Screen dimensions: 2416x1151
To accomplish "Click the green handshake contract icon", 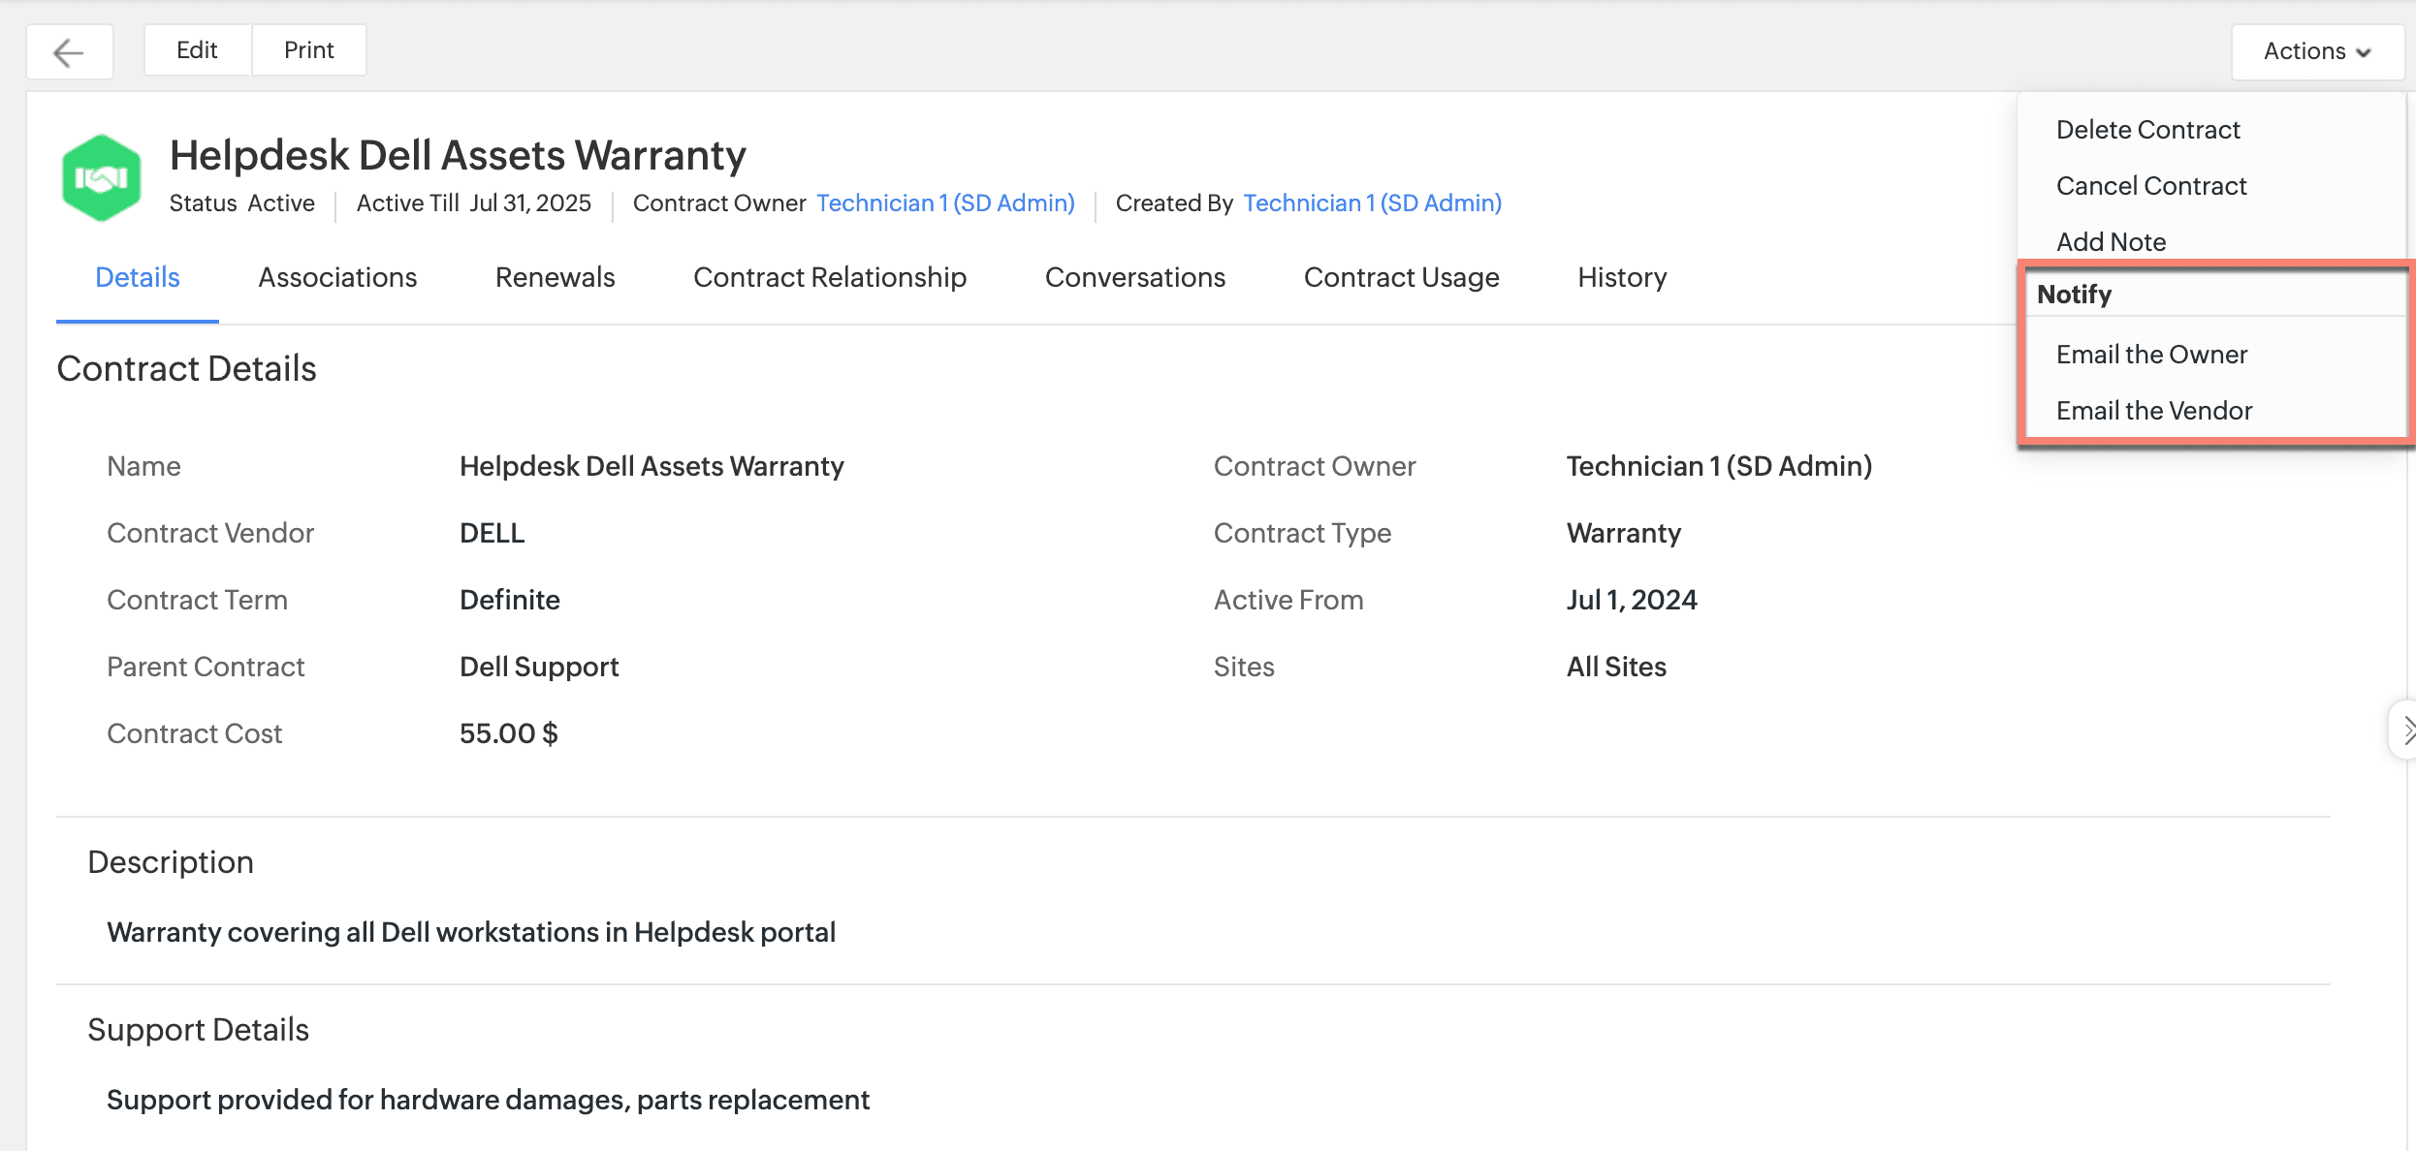I will click(x=101, y=178).
